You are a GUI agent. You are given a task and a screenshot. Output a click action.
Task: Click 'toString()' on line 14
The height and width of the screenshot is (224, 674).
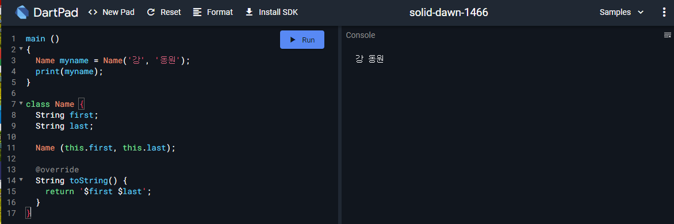93,181
